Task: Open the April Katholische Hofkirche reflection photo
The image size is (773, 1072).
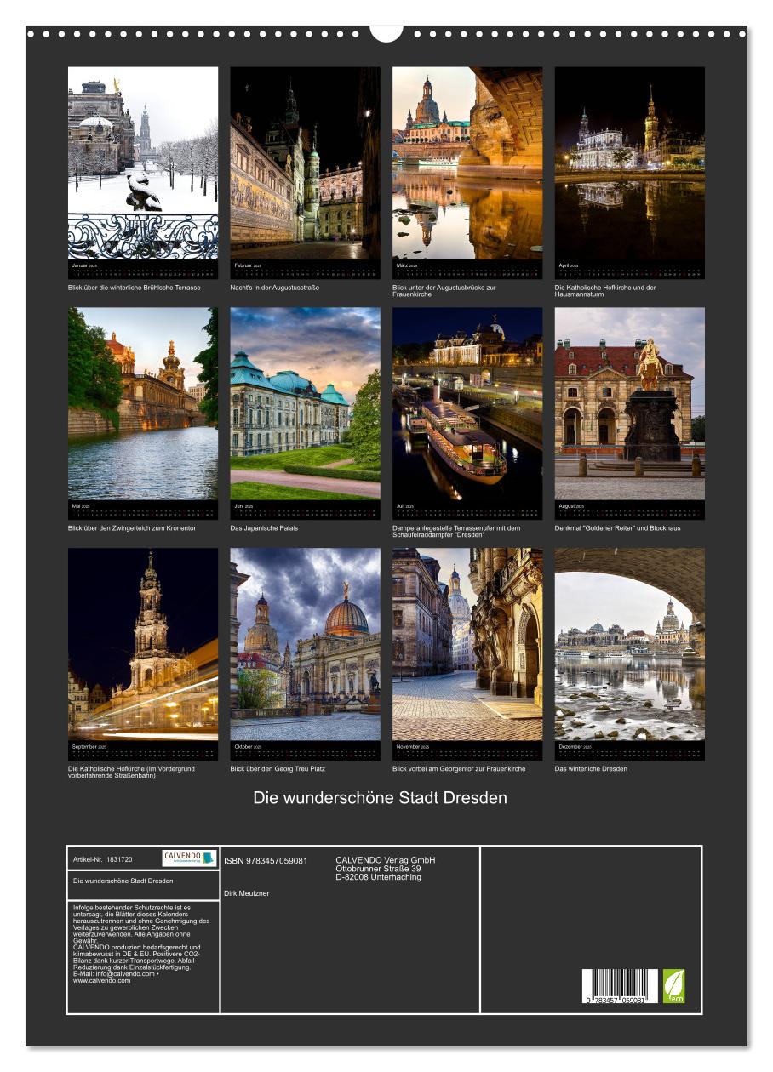Action: point(630,163)
